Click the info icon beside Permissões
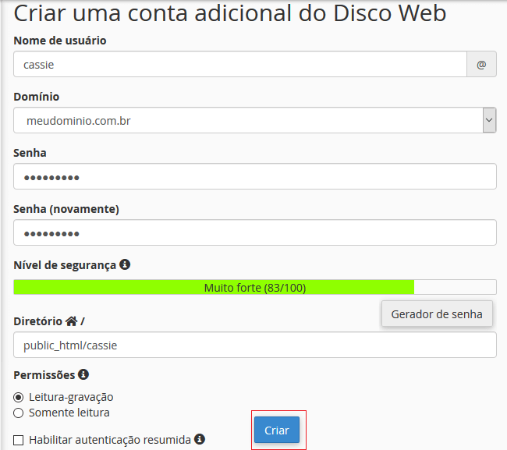 [83, 374]
